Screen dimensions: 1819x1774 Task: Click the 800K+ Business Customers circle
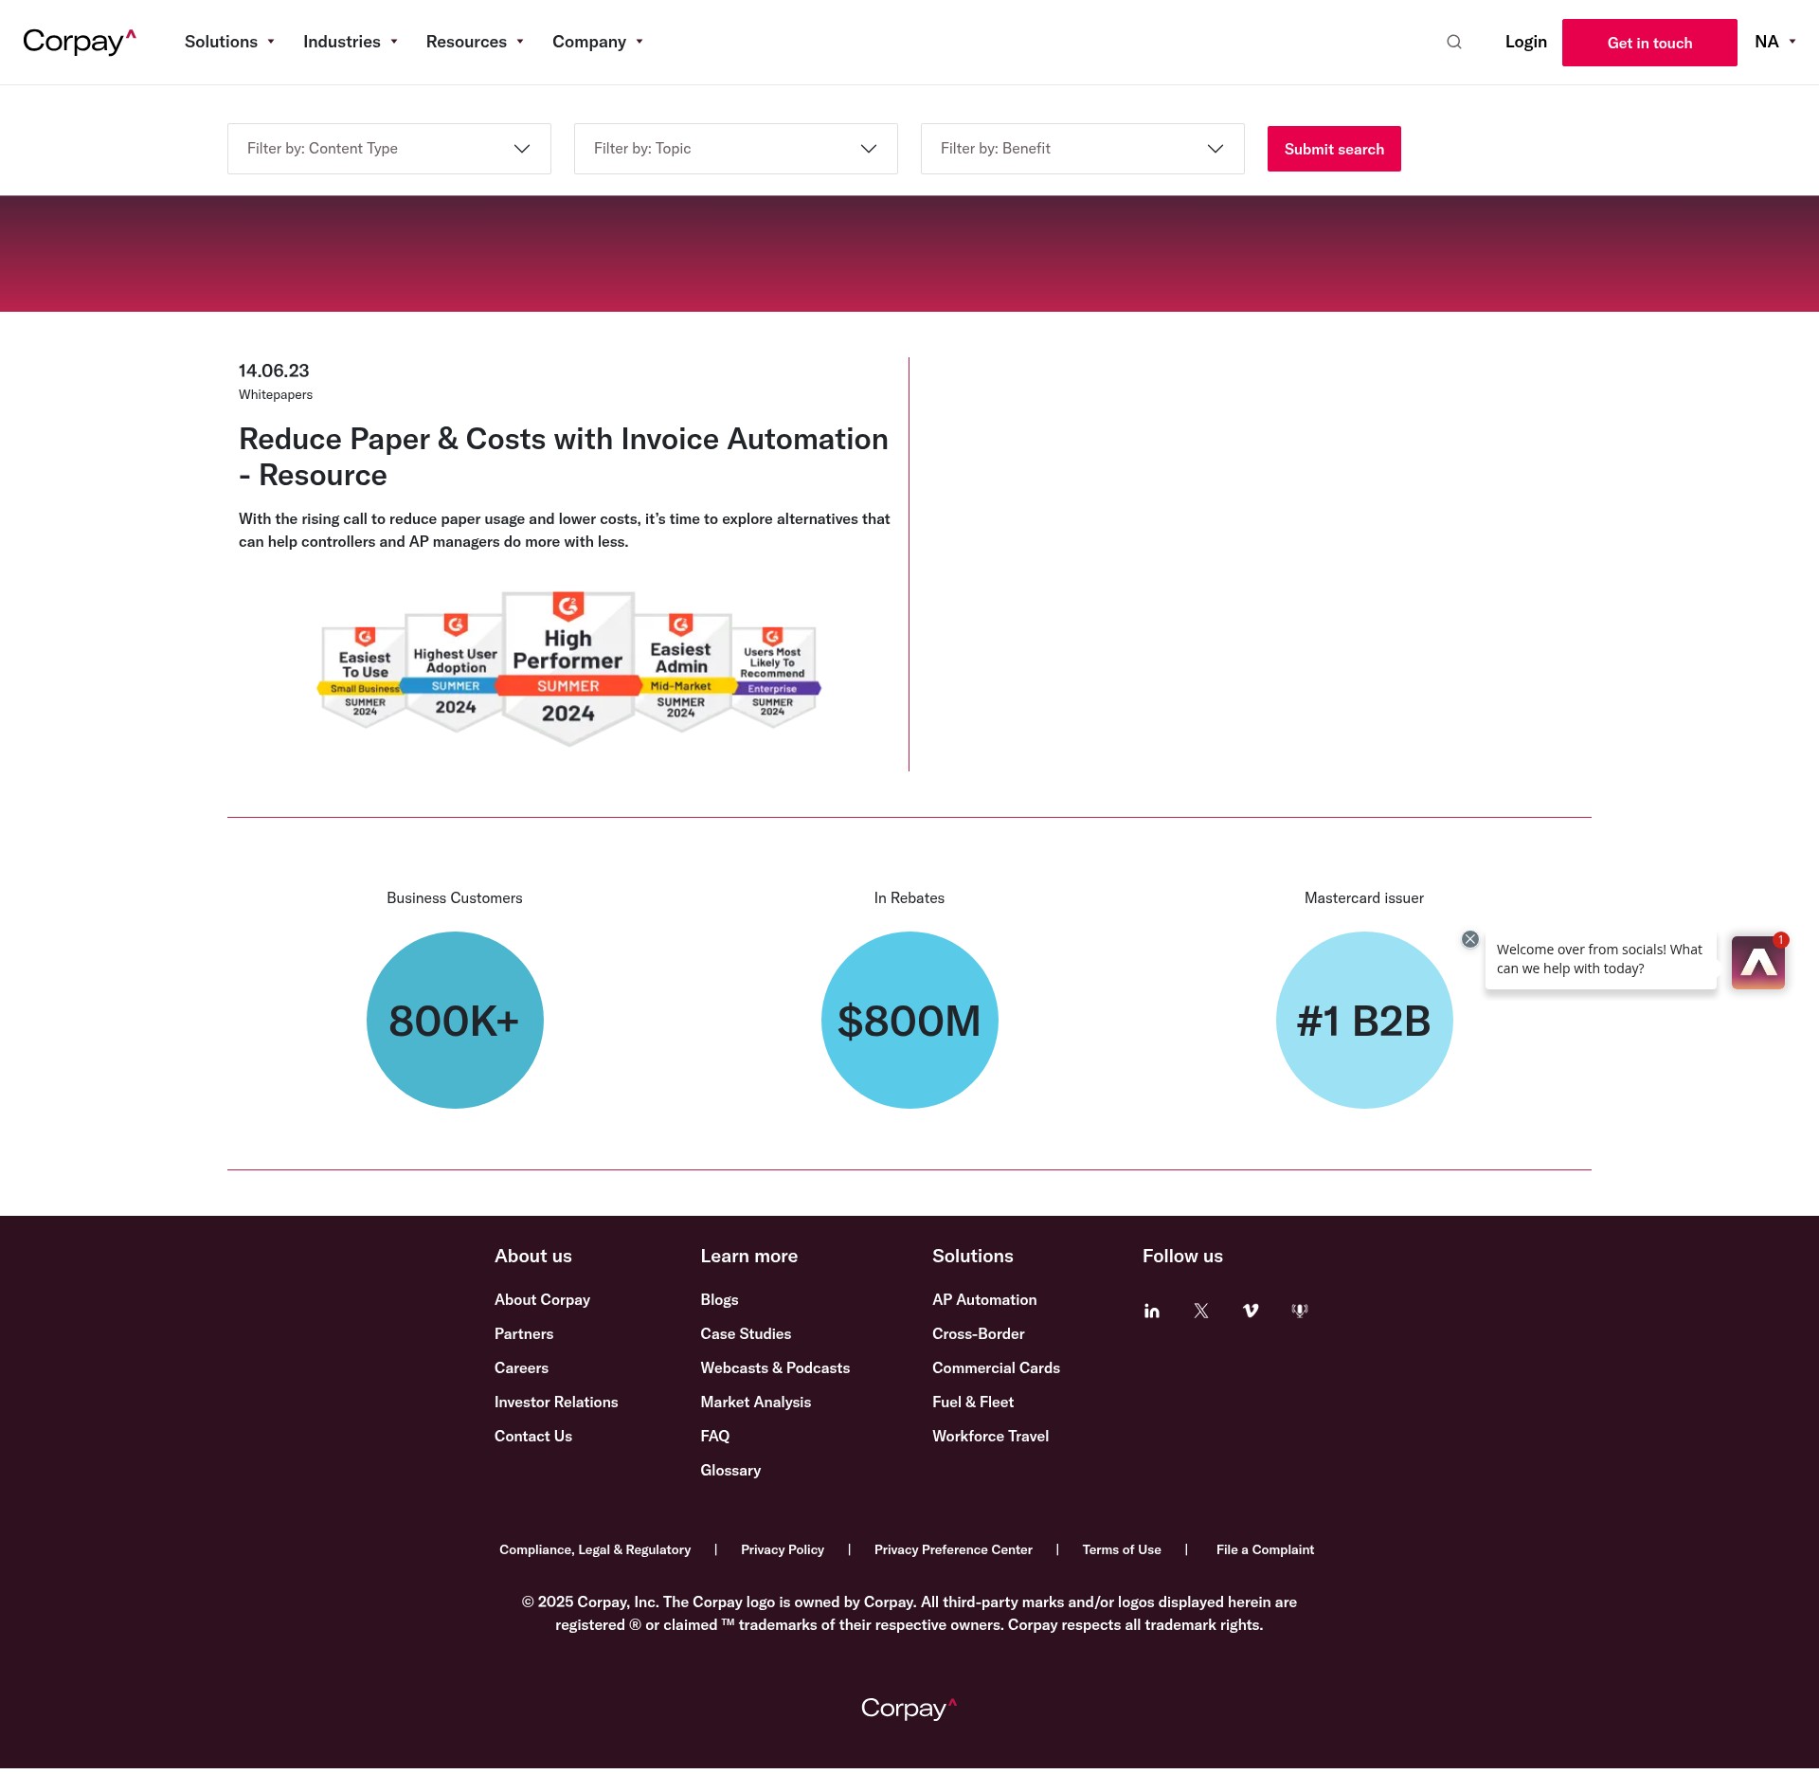tap(455, 1020)
